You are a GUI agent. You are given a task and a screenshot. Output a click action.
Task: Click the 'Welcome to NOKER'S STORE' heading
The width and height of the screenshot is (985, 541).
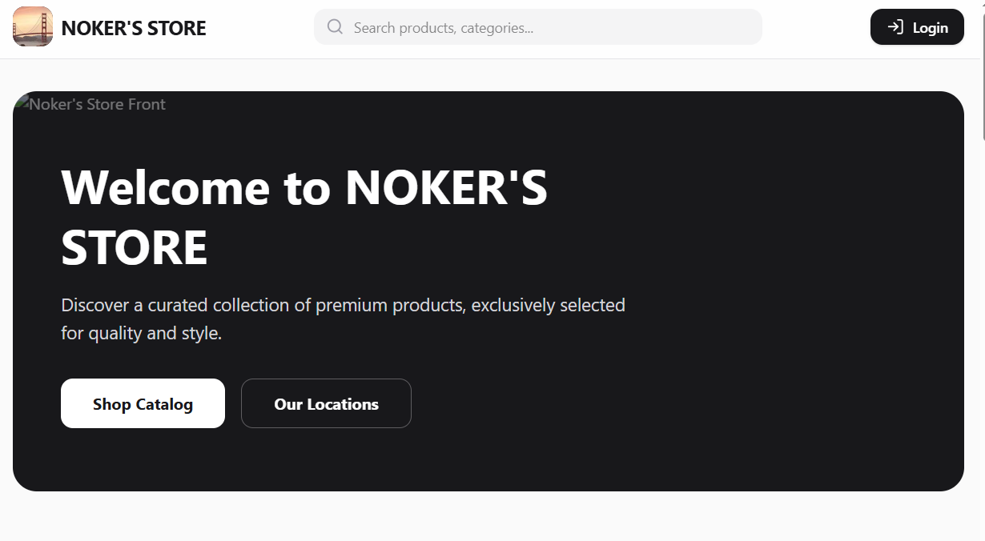[x=304, y=216]
